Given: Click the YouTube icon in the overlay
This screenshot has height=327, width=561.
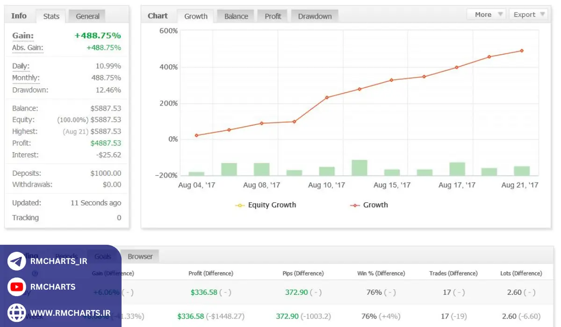Looking at the screenshot, I should pyautogui.click(x=17, y=287).
